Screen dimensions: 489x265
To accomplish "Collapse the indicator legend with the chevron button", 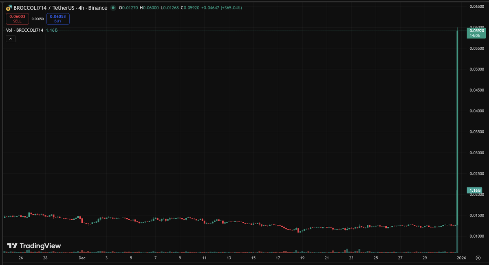I will point(11,39).
